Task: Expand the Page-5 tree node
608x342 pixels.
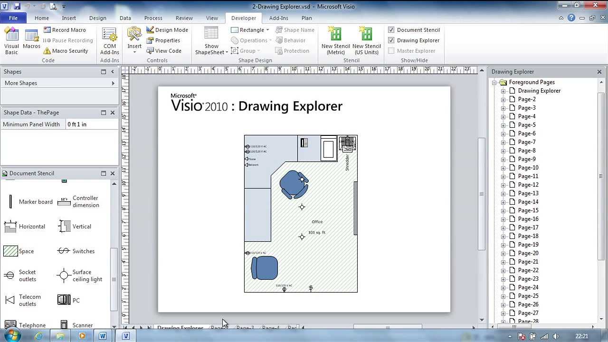Action: click(503, 125)
